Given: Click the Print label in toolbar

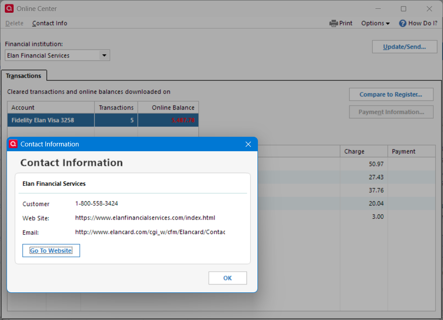Looking at the screenshot, I should coord(346,23).
